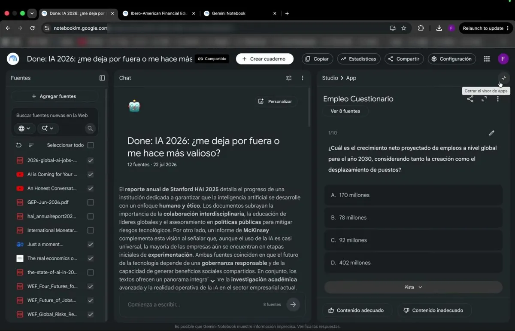Open Configuración settings
This screenshot has width=515, height=331.
coord(452,59)
